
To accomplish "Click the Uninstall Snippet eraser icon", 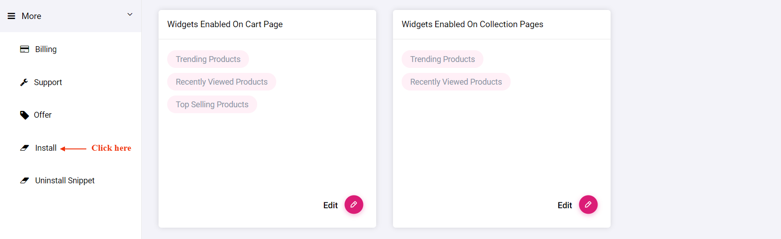I will click(25, 181).
